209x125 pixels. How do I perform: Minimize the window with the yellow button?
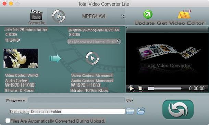[x=11, y=4]
